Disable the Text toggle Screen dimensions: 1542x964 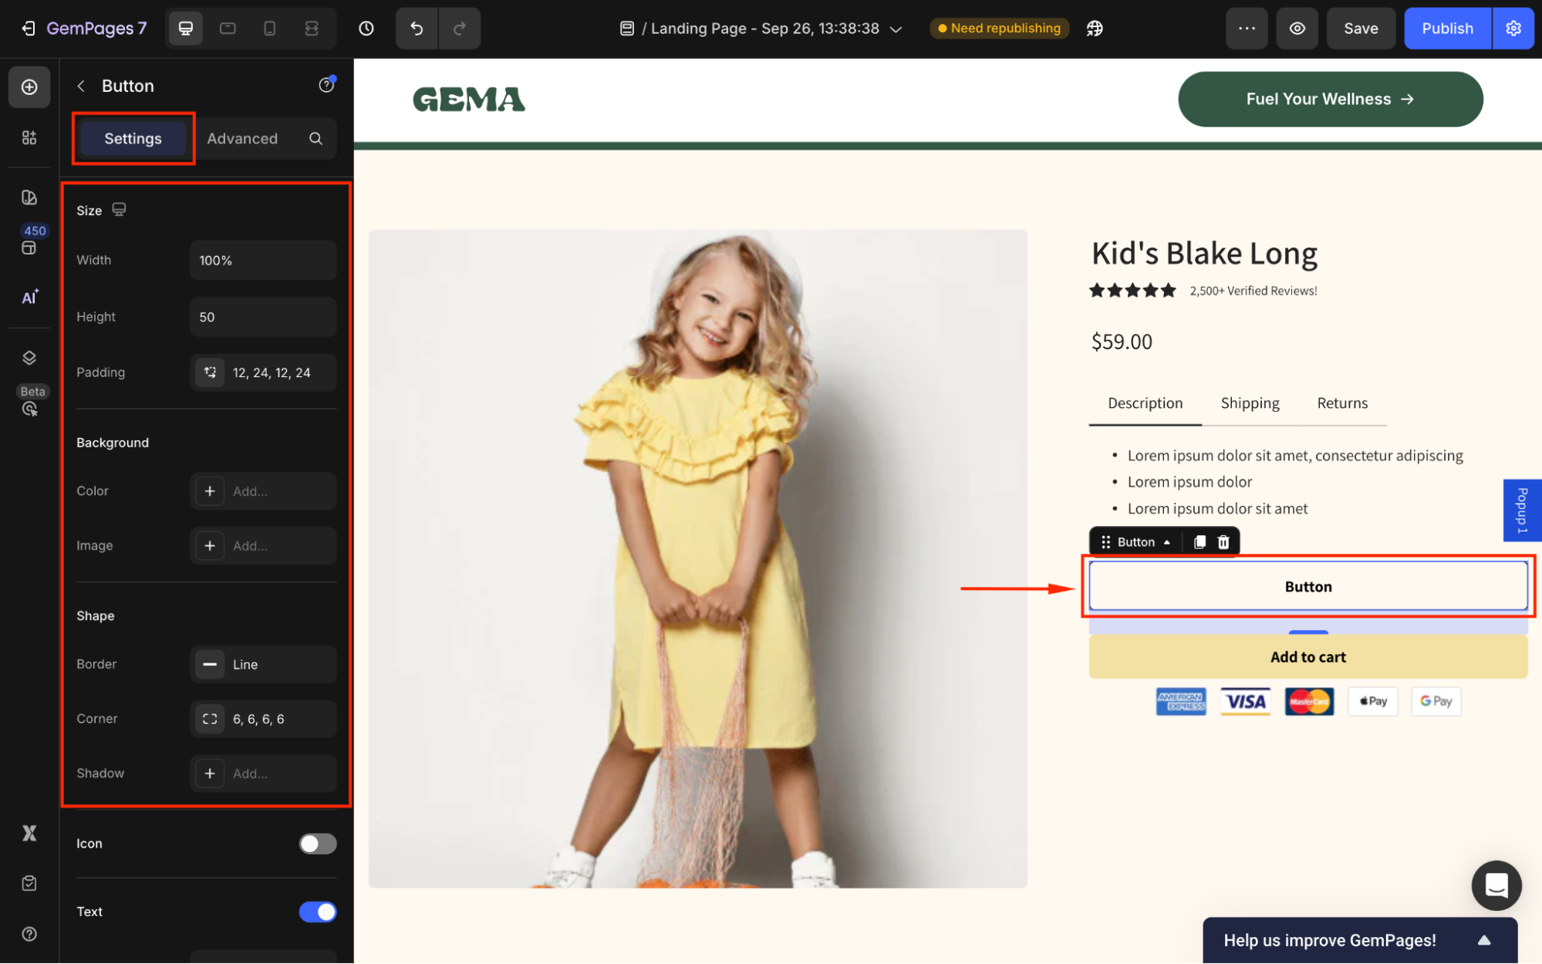pos(318,912)
